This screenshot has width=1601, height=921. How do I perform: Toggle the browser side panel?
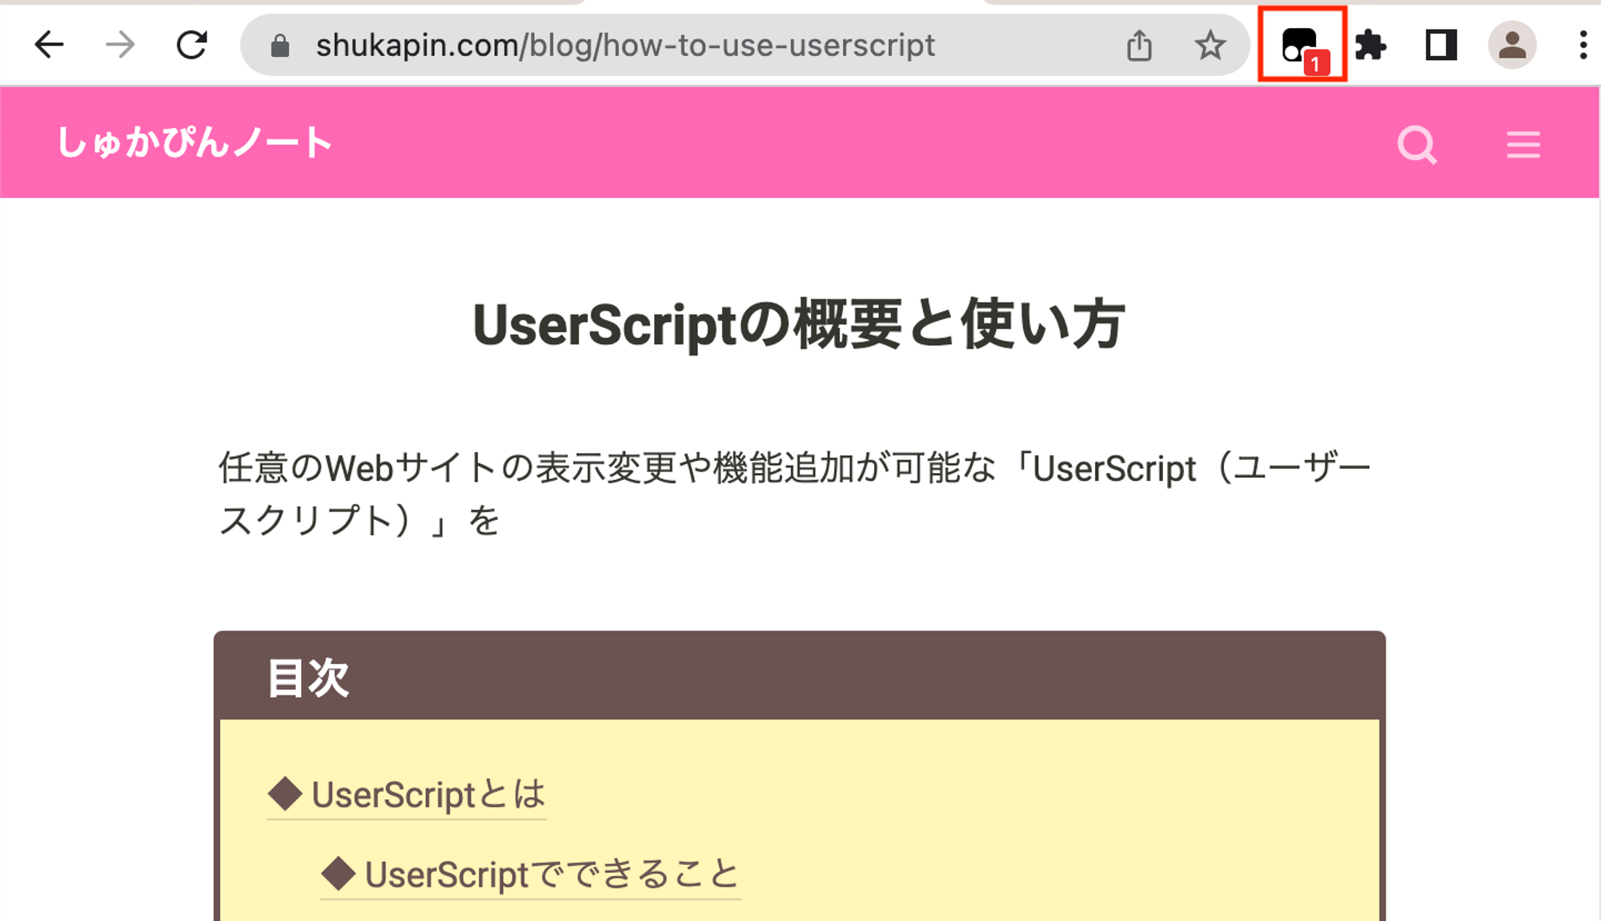point(1441,45)
